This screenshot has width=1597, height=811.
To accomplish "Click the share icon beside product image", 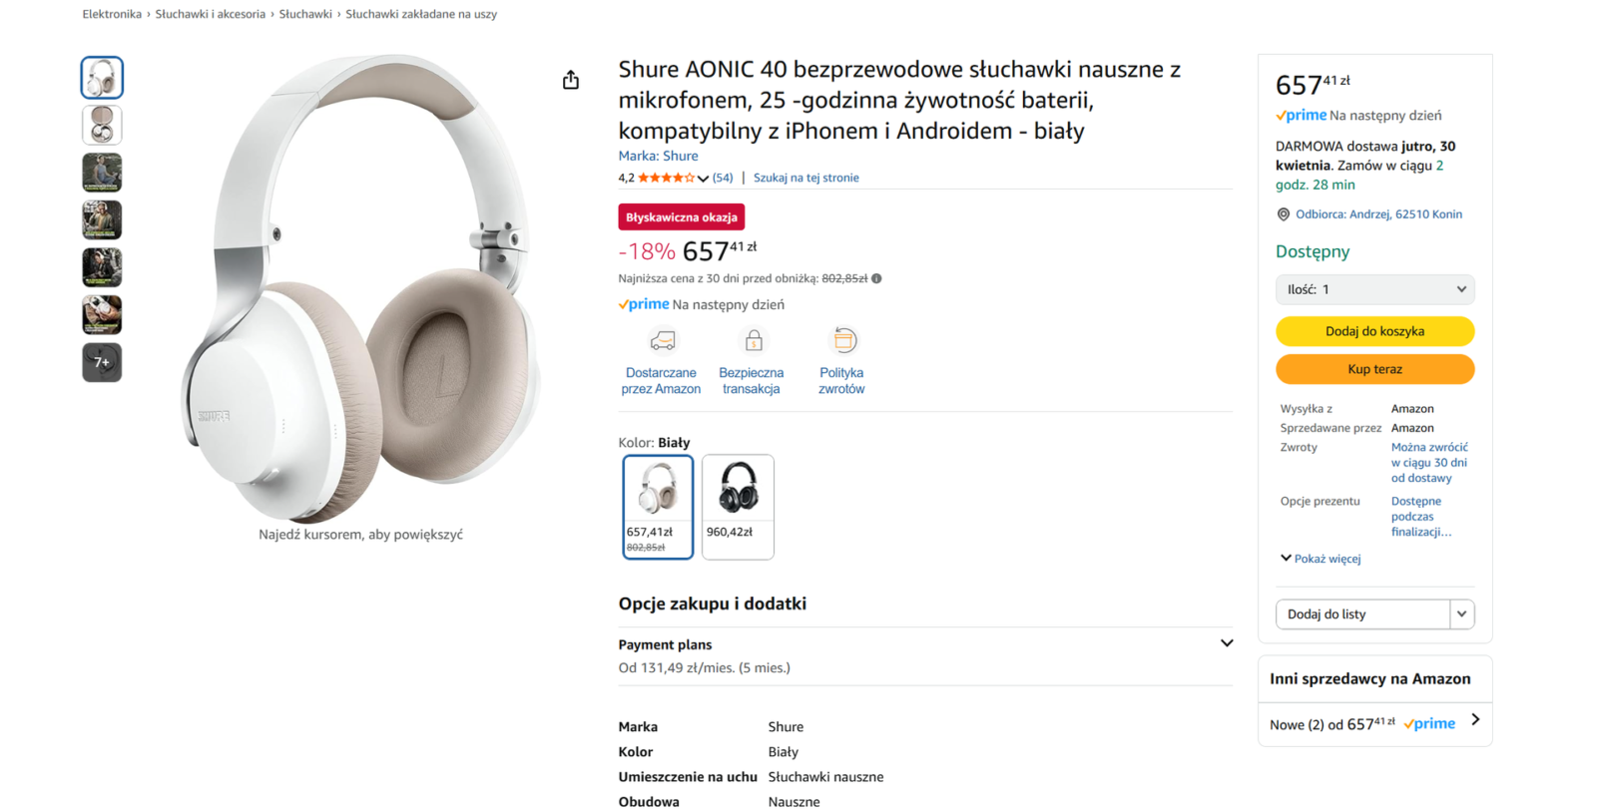I will click(x=571, y=80).
